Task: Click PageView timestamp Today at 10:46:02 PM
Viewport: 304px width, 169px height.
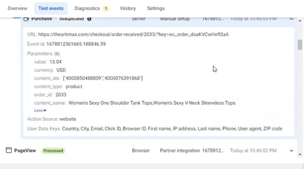Action: tap(253, 150)
